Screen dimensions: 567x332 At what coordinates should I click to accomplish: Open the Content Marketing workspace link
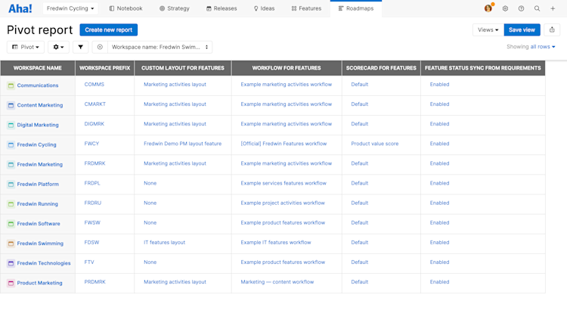[x=40, y=105]
